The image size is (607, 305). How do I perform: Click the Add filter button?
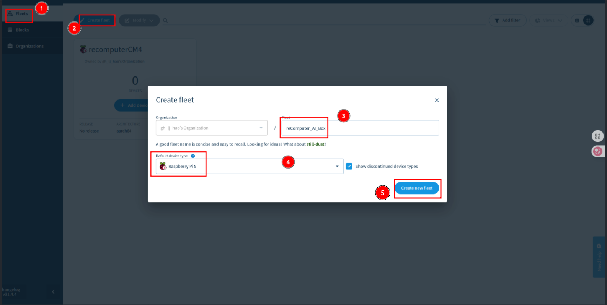tap(507, 20)
